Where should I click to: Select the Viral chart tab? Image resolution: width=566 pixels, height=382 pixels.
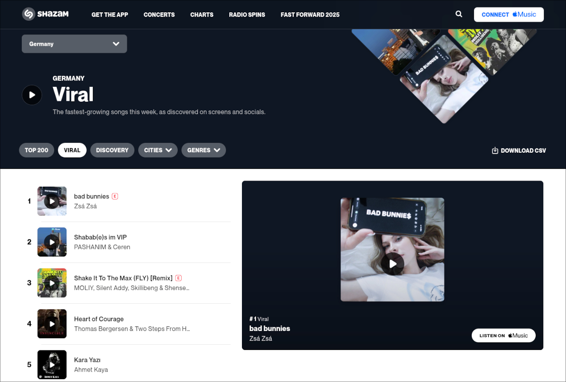(72, 150)
